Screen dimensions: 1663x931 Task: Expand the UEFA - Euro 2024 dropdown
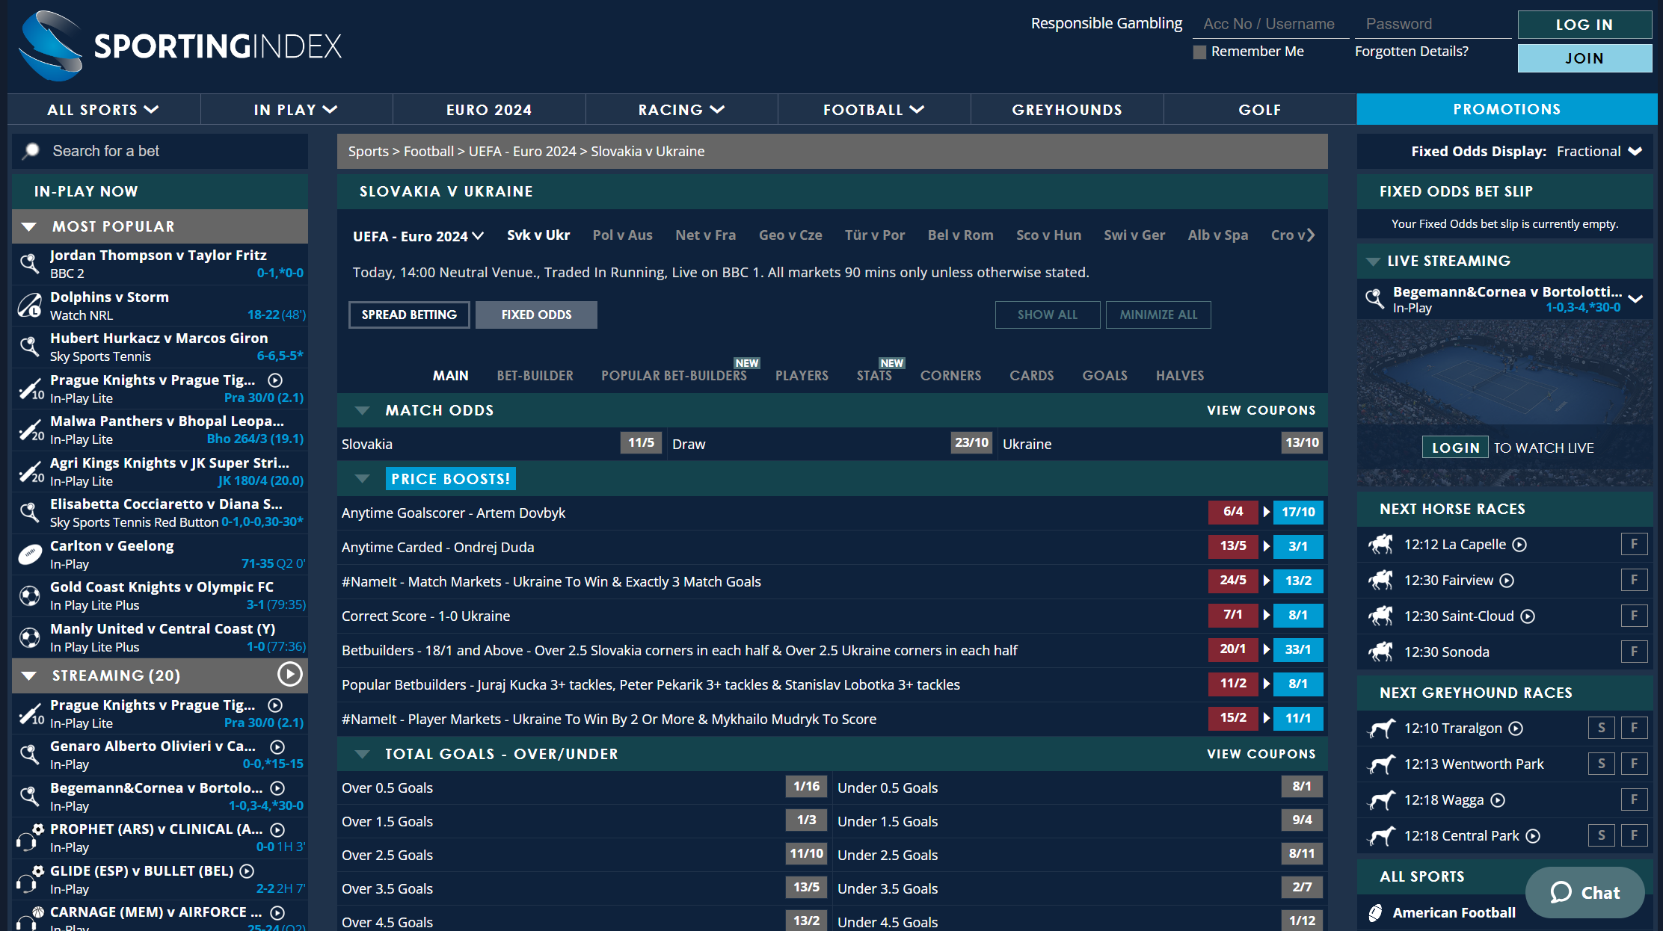click(418, 236)
